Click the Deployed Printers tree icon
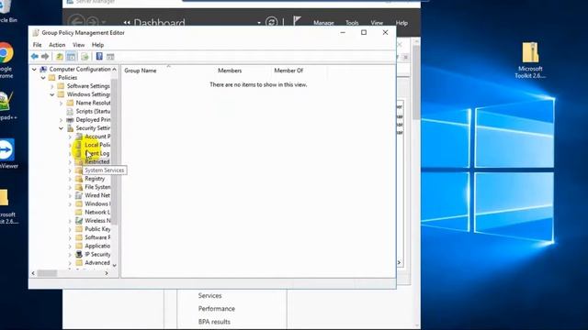Viewport: 588px width, 330px height. [70, 120]
